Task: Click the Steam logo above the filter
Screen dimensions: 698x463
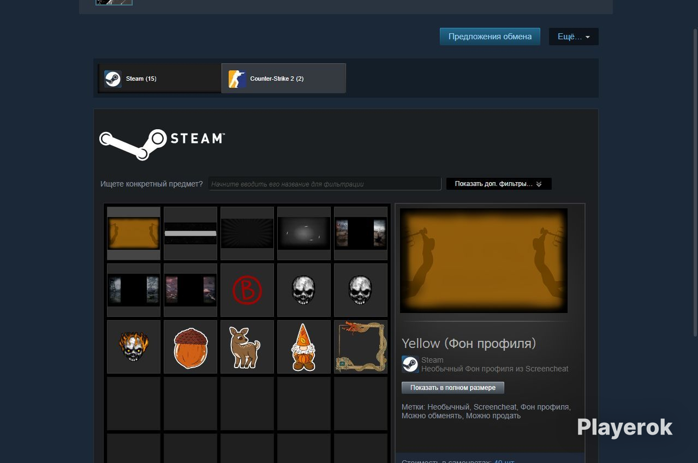Action: coord(162,144)
